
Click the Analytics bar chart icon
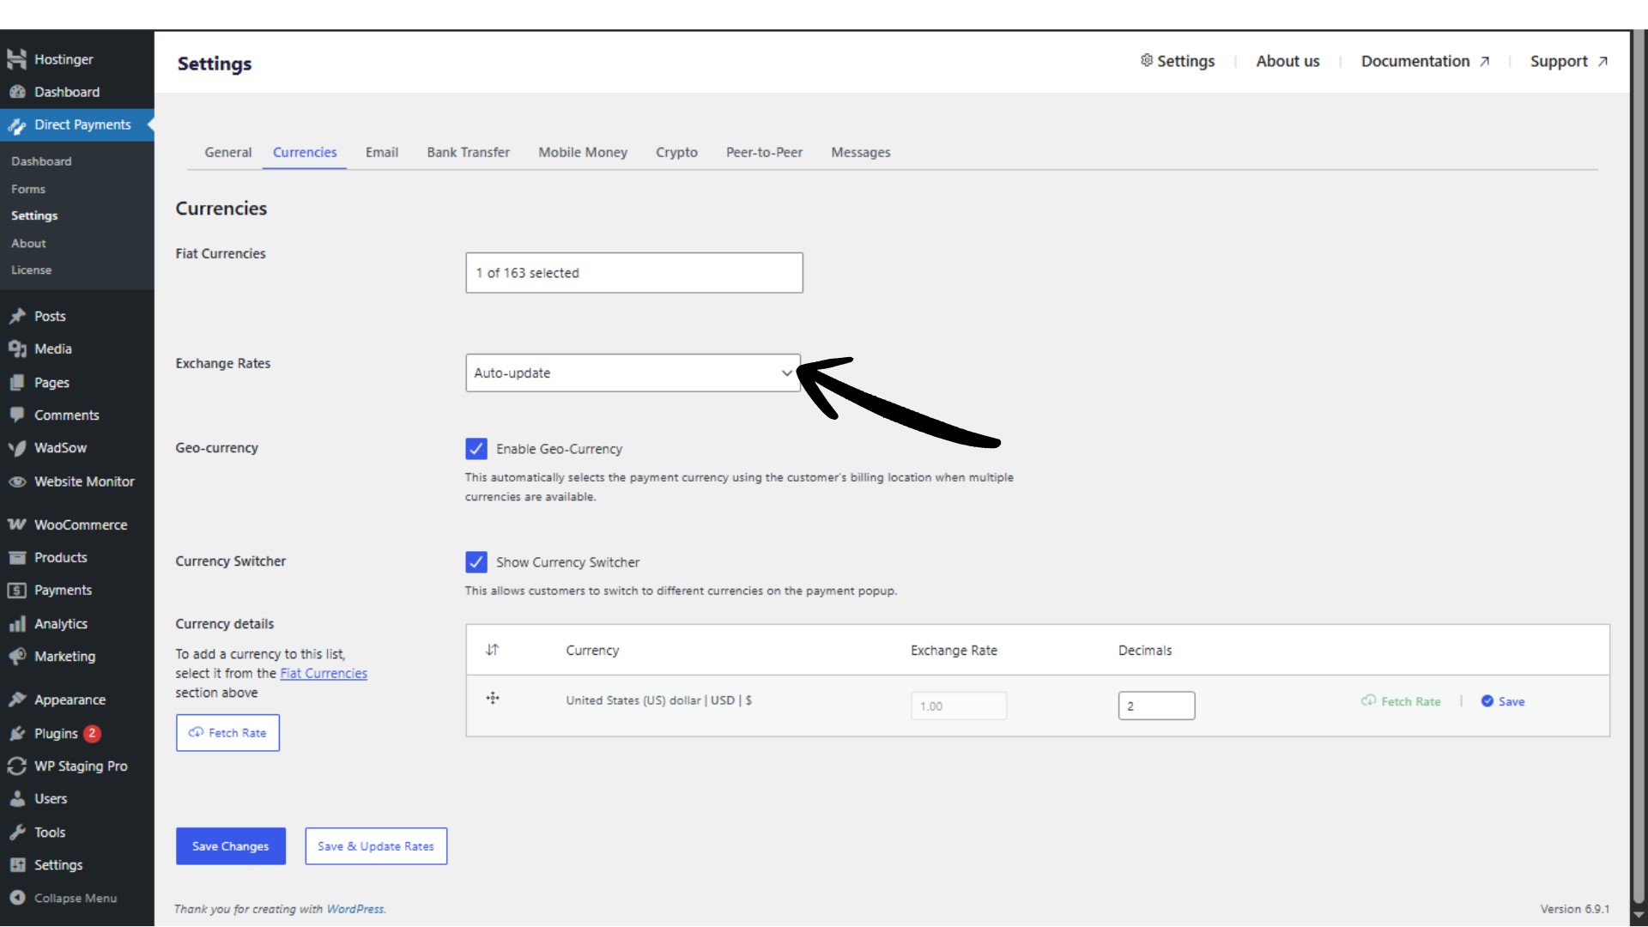tap(16, 624)
